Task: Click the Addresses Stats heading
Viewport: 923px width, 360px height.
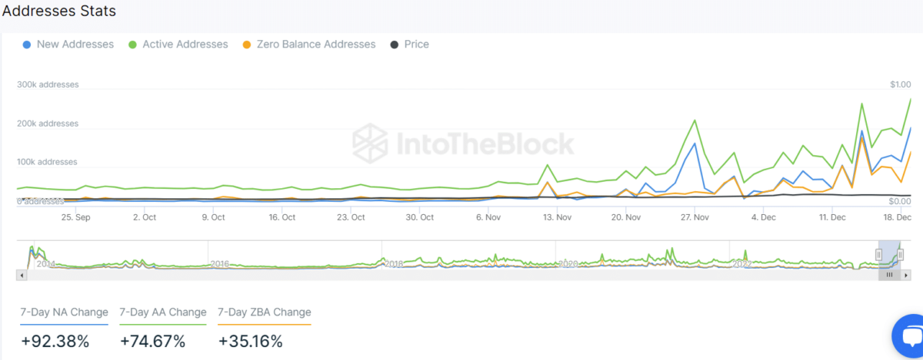Action: (60, 12)
